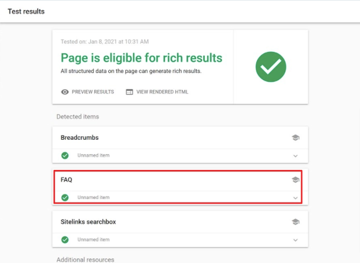Click the Preview Results button
The image size is (360, 263).
(x=92, y=92)
